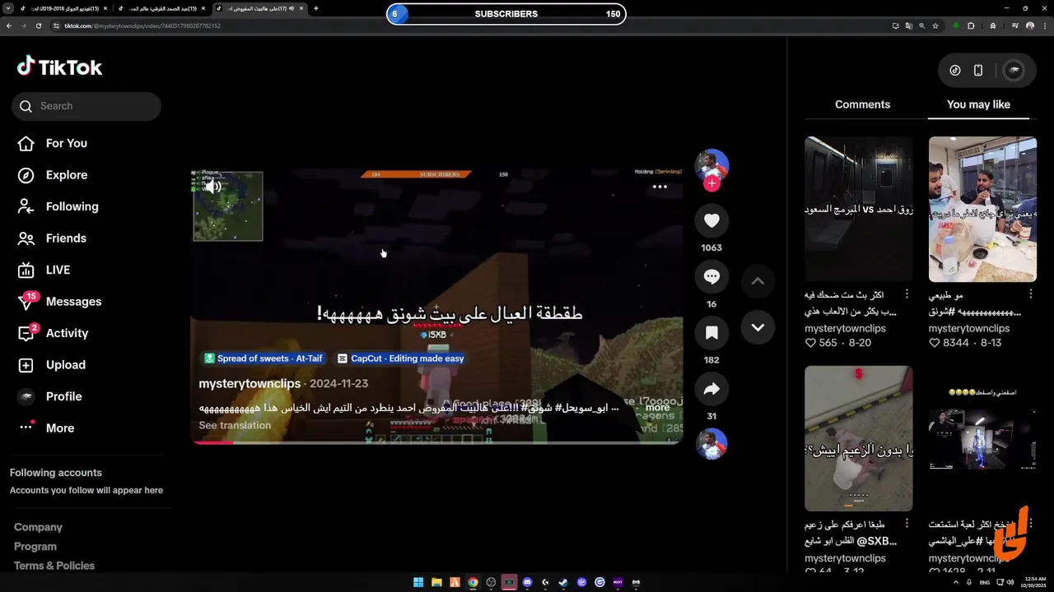Open the mysterytownclips creator name
Viewport: 1054px width, 592px height.
point(250,383)
